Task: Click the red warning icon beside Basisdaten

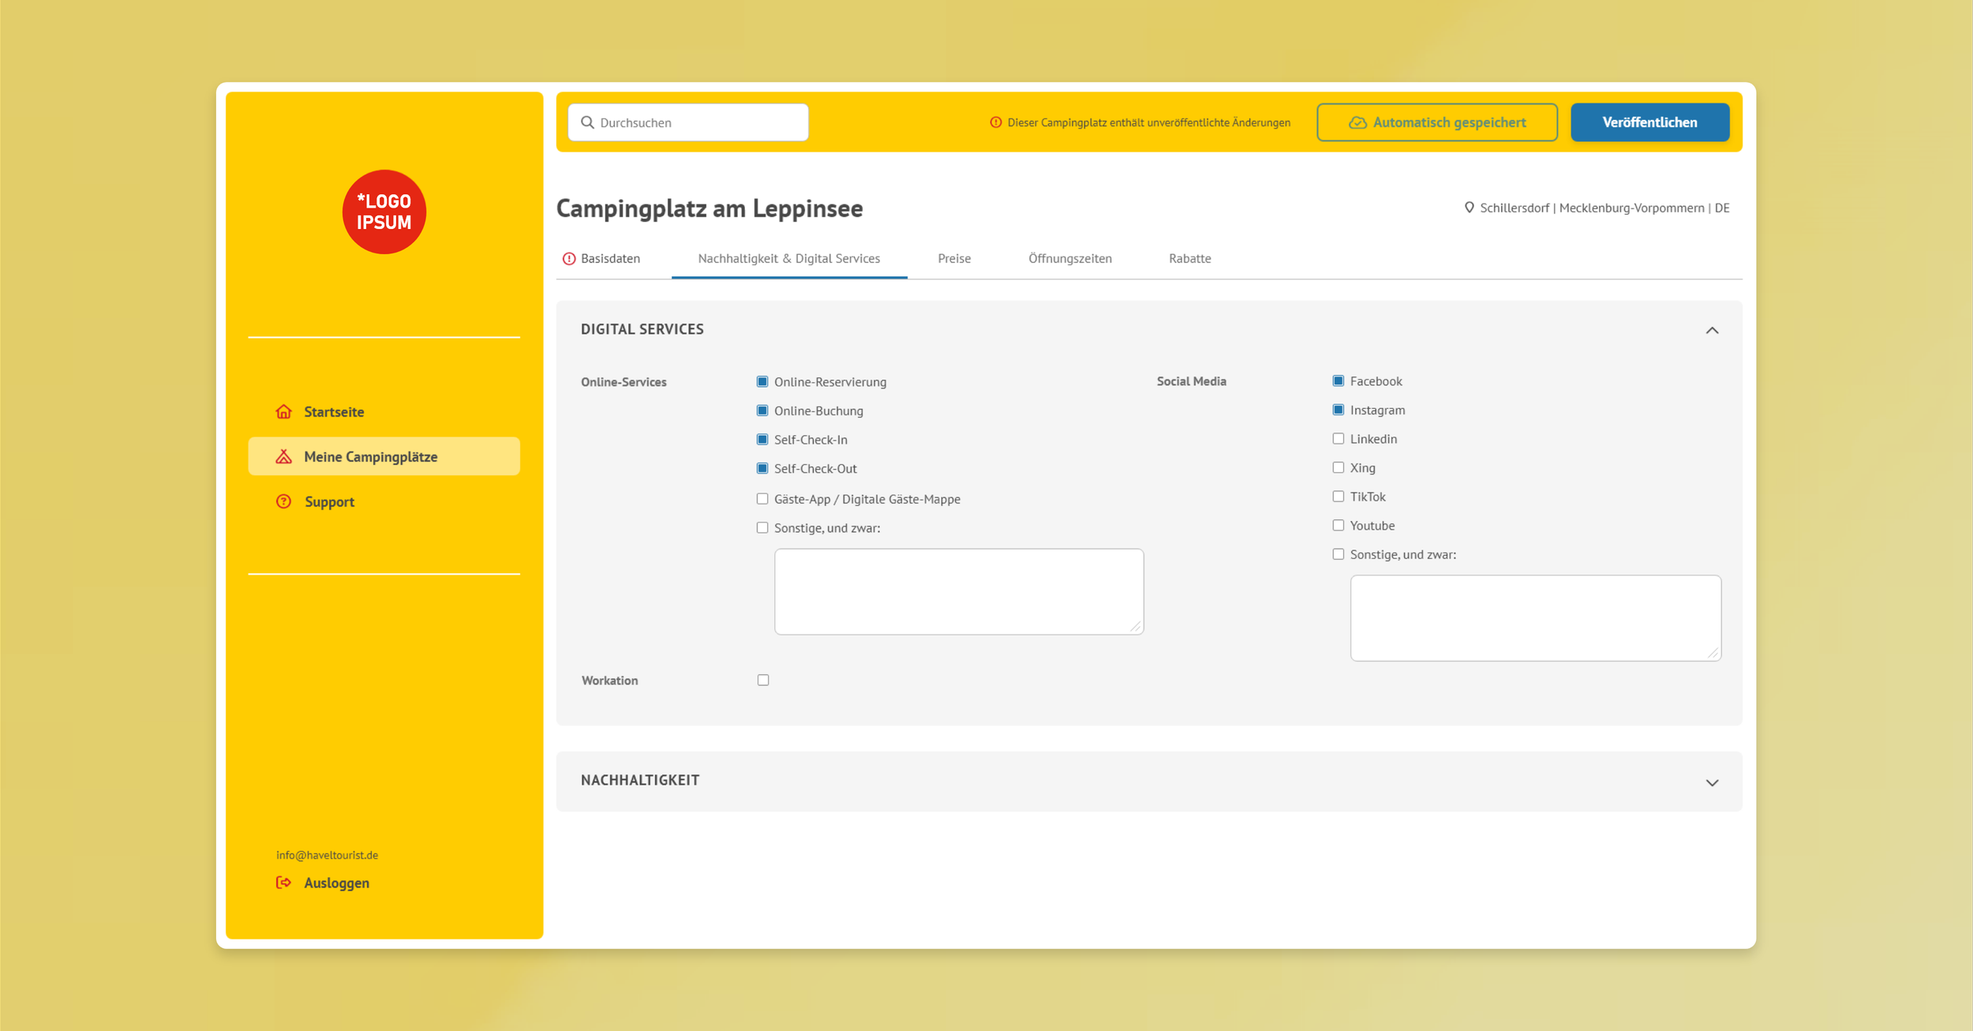Action: pos(569,259)
